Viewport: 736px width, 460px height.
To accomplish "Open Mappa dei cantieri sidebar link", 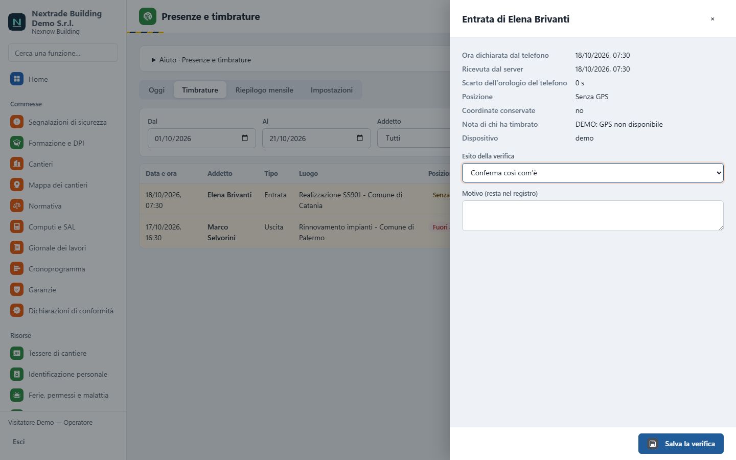I will (x=63, y=185).
